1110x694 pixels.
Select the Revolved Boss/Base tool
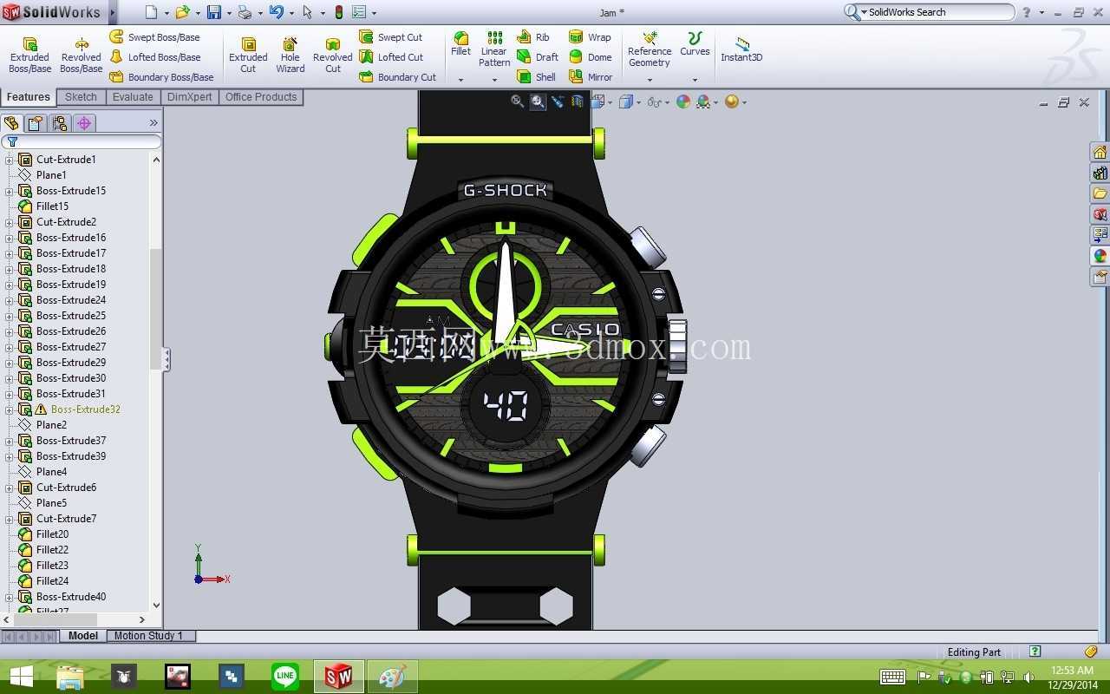click(82, 55)
